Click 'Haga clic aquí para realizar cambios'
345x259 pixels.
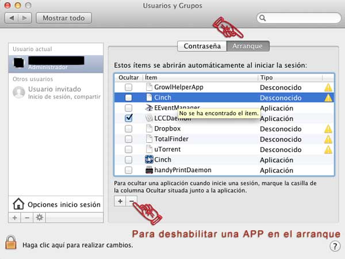point(78,245)
